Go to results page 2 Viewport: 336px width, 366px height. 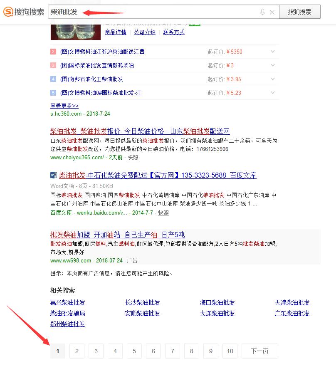(x=77, y=351)
